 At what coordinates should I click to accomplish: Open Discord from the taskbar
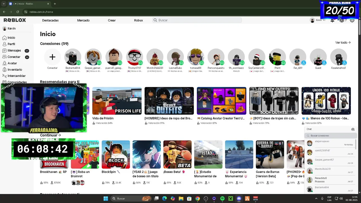[239, 198]
